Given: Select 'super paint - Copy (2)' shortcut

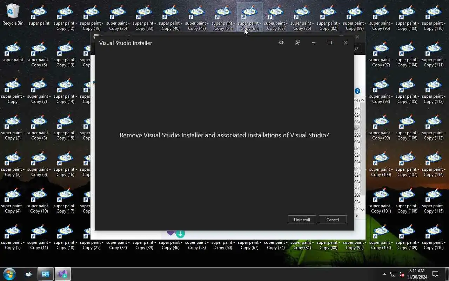Looking at the screenshot, I should pyautogui.click(x=13, y=127).
